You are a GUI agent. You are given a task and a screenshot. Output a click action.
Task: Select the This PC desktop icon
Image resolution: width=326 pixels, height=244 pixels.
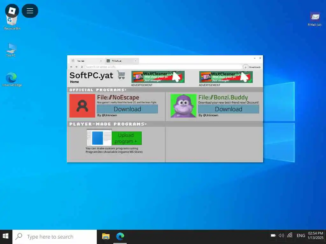click(11, 50)
